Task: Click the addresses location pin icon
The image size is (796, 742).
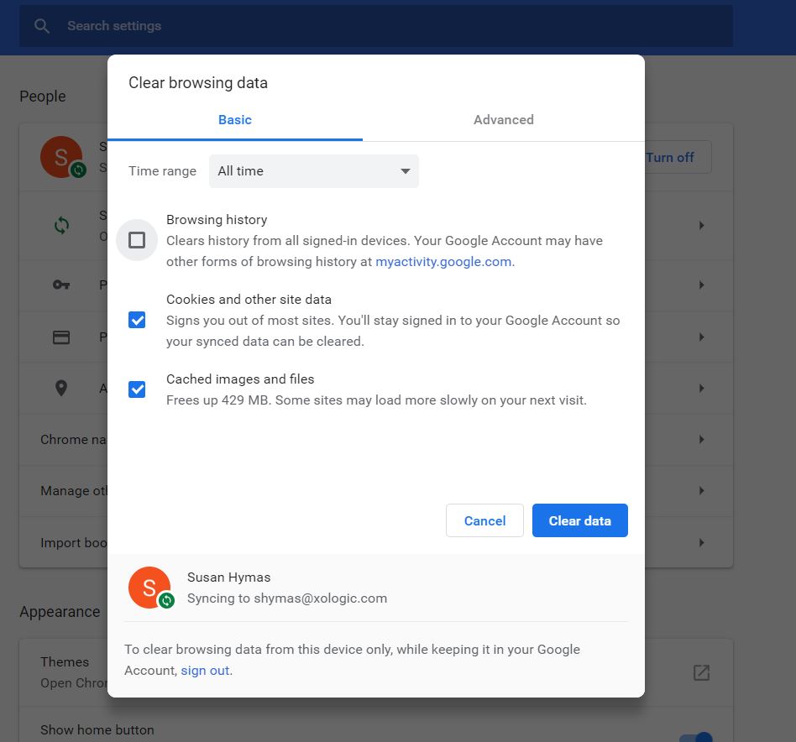Action: [x=61, y=389]
